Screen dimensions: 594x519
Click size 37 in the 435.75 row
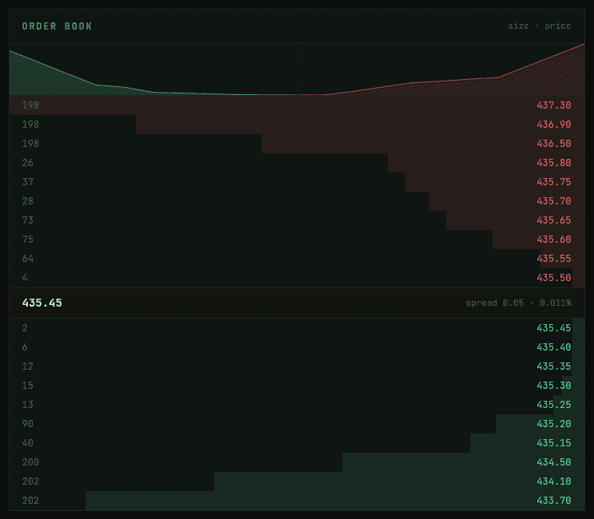(x=28, y=182)
